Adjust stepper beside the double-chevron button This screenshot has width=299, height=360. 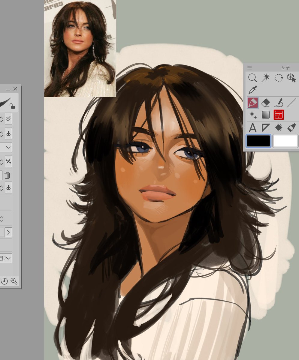2,119
